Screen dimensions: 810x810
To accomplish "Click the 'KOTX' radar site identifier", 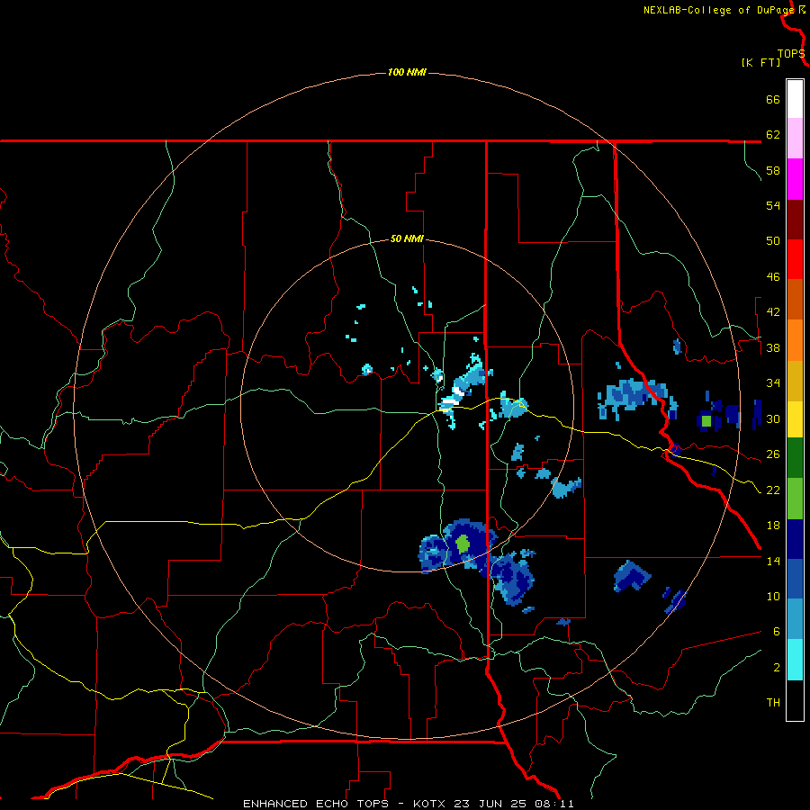I will point(430,804).
